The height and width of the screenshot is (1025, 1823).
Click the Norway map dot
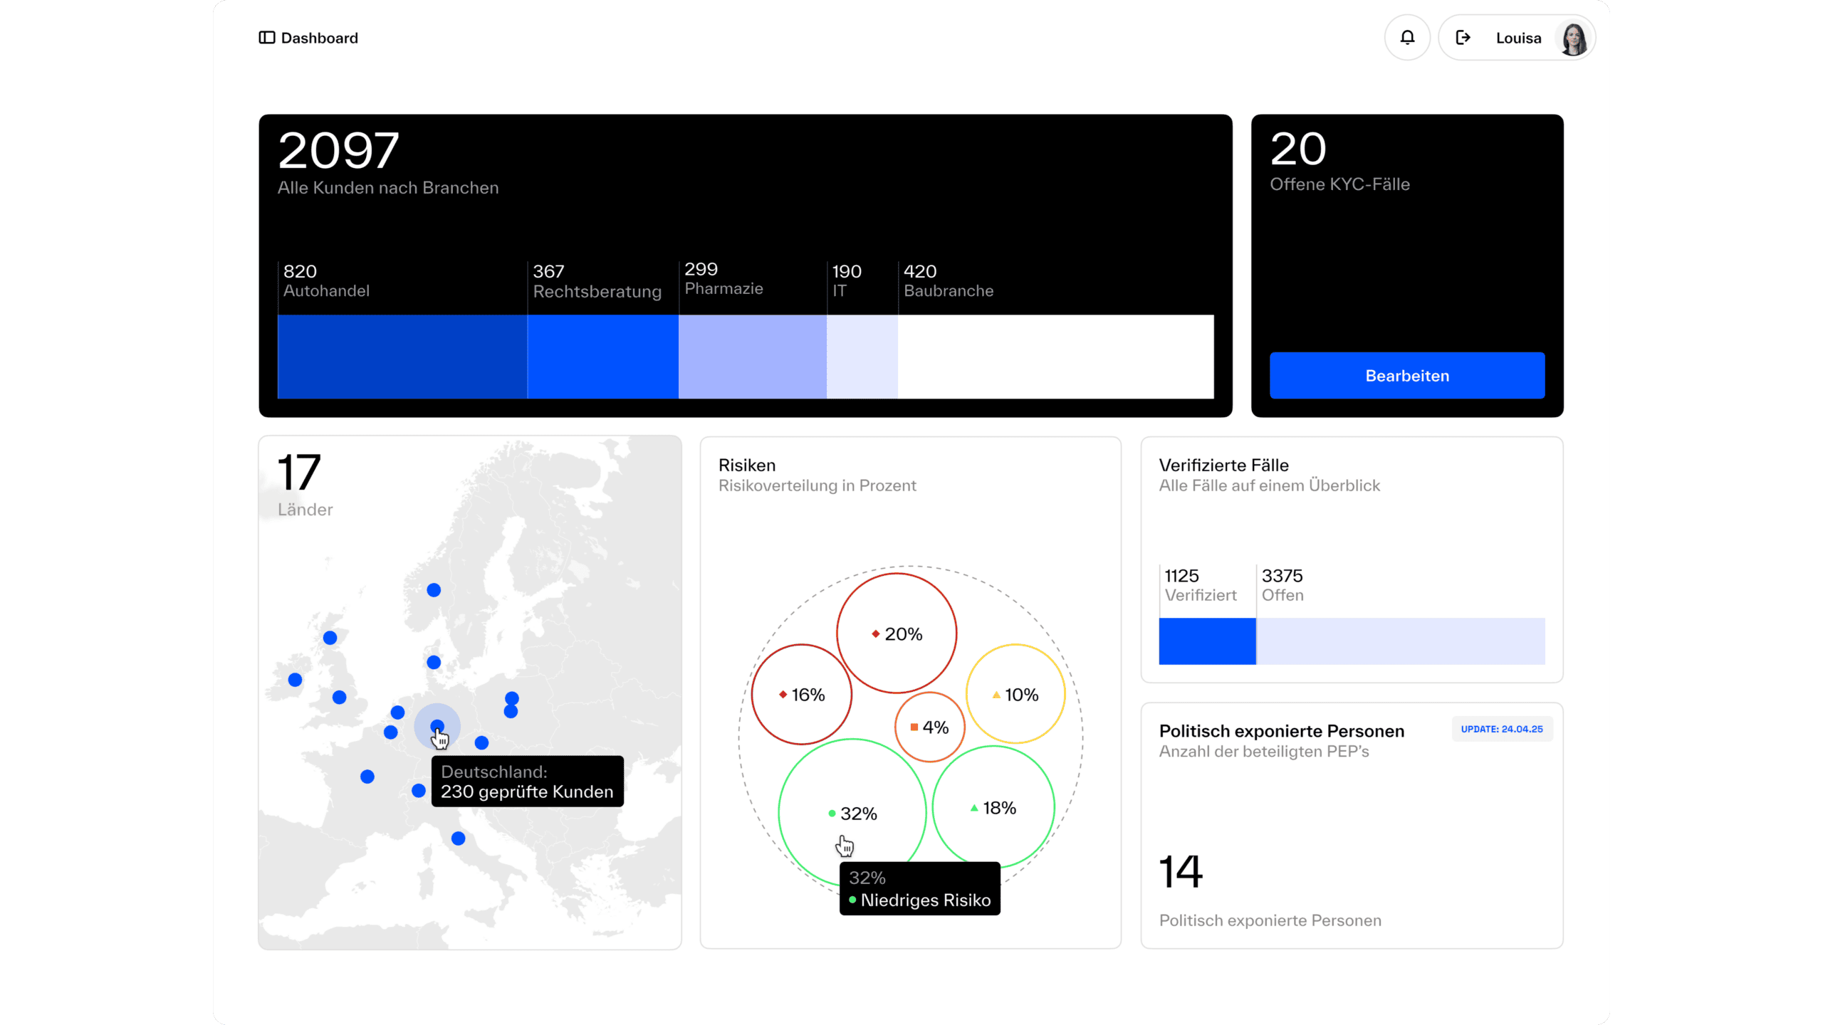[434, 590]
